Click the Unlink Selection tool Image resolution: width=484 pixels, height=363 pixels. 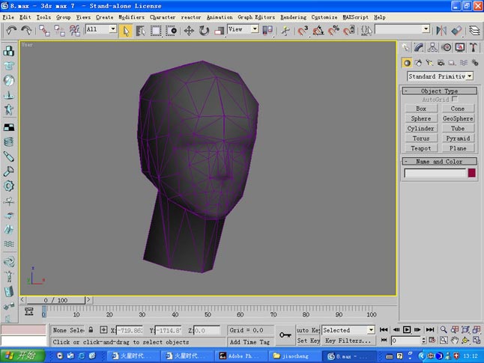point(59,30)
